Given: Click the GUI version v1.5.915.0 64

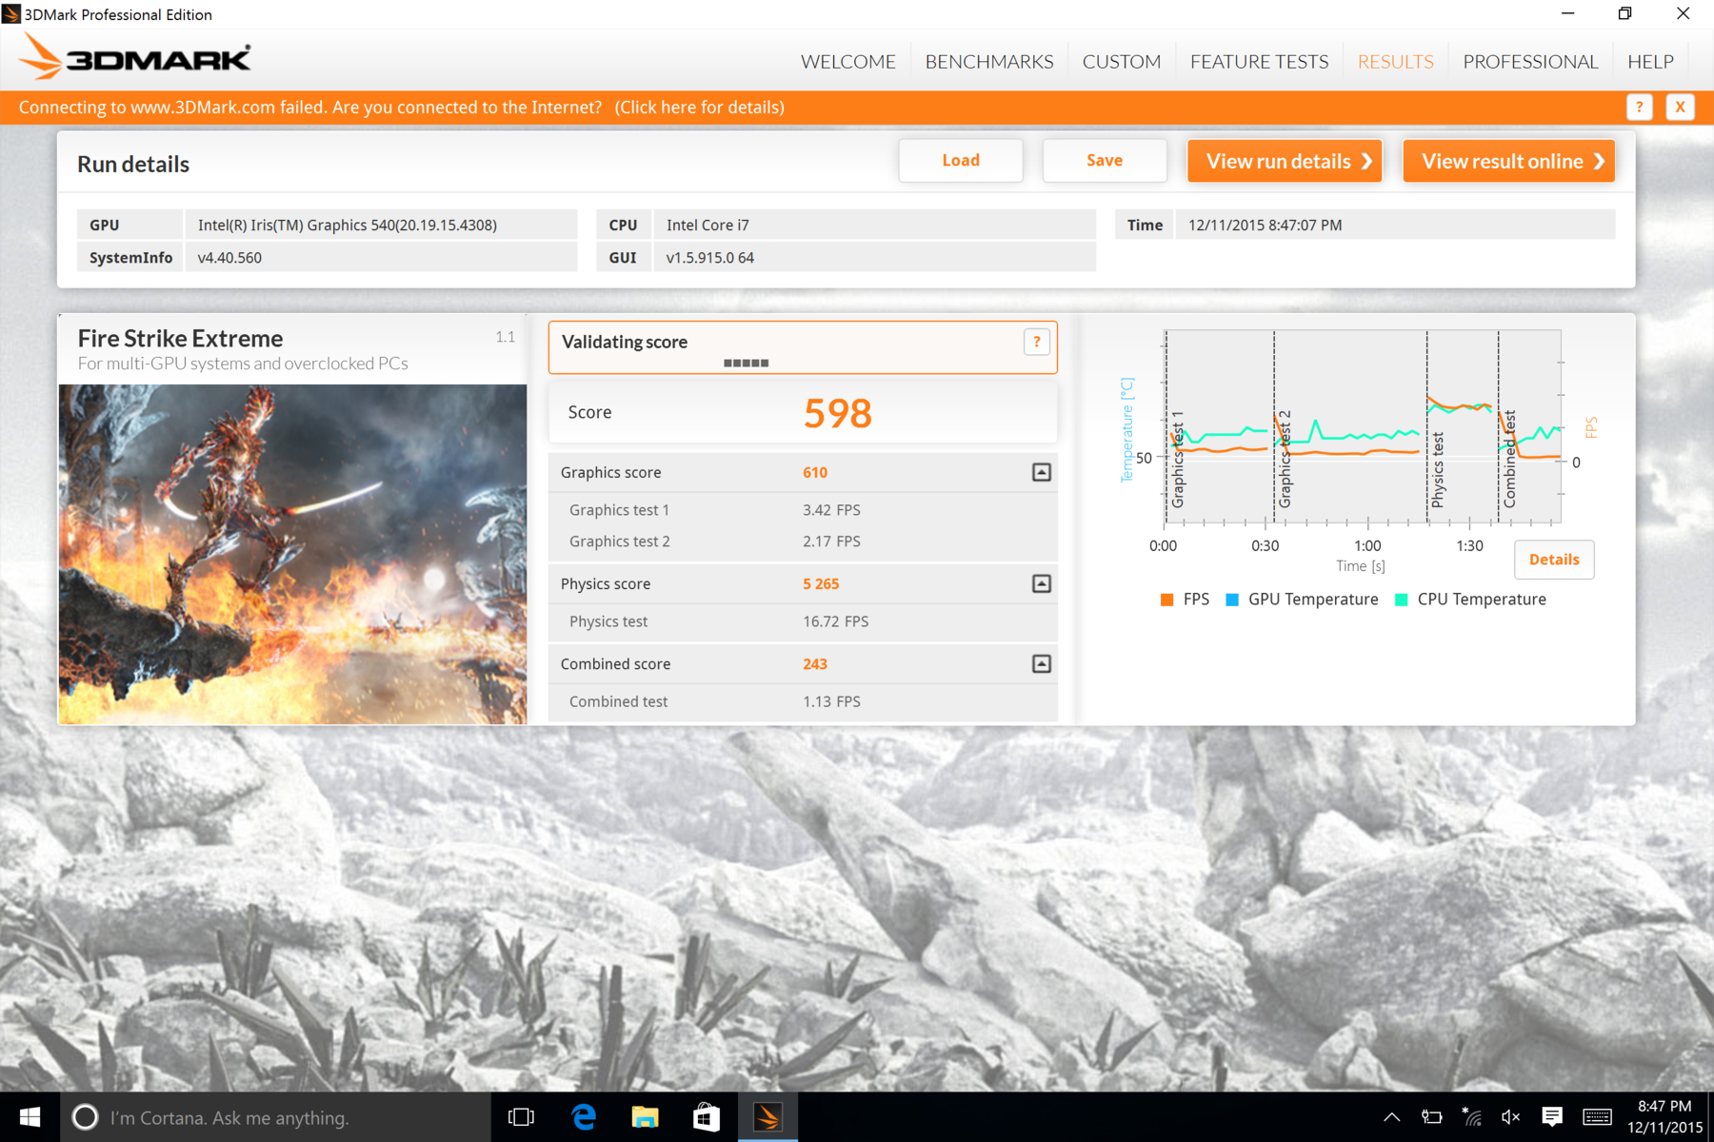Looking at the screenshot, I should (x=710, y=258).
